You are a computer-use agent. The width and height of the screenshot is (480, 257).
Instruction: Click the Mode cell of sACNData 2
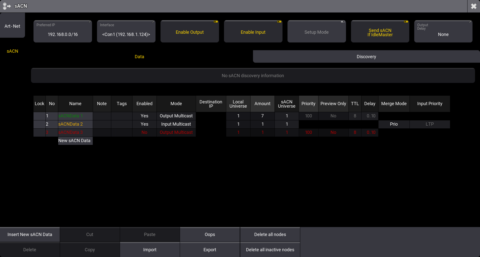tap(176, 124)
